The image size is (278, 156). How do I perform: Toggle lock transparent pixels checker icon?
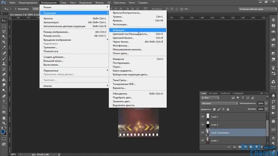(214, 109)
